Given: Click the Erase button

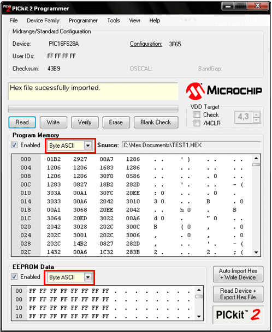Looking at the screenshot, I should (x=116, y=122).
